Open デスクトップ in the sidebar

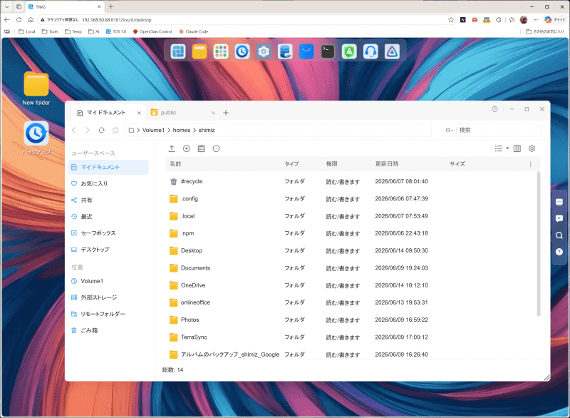click(108, 250)
